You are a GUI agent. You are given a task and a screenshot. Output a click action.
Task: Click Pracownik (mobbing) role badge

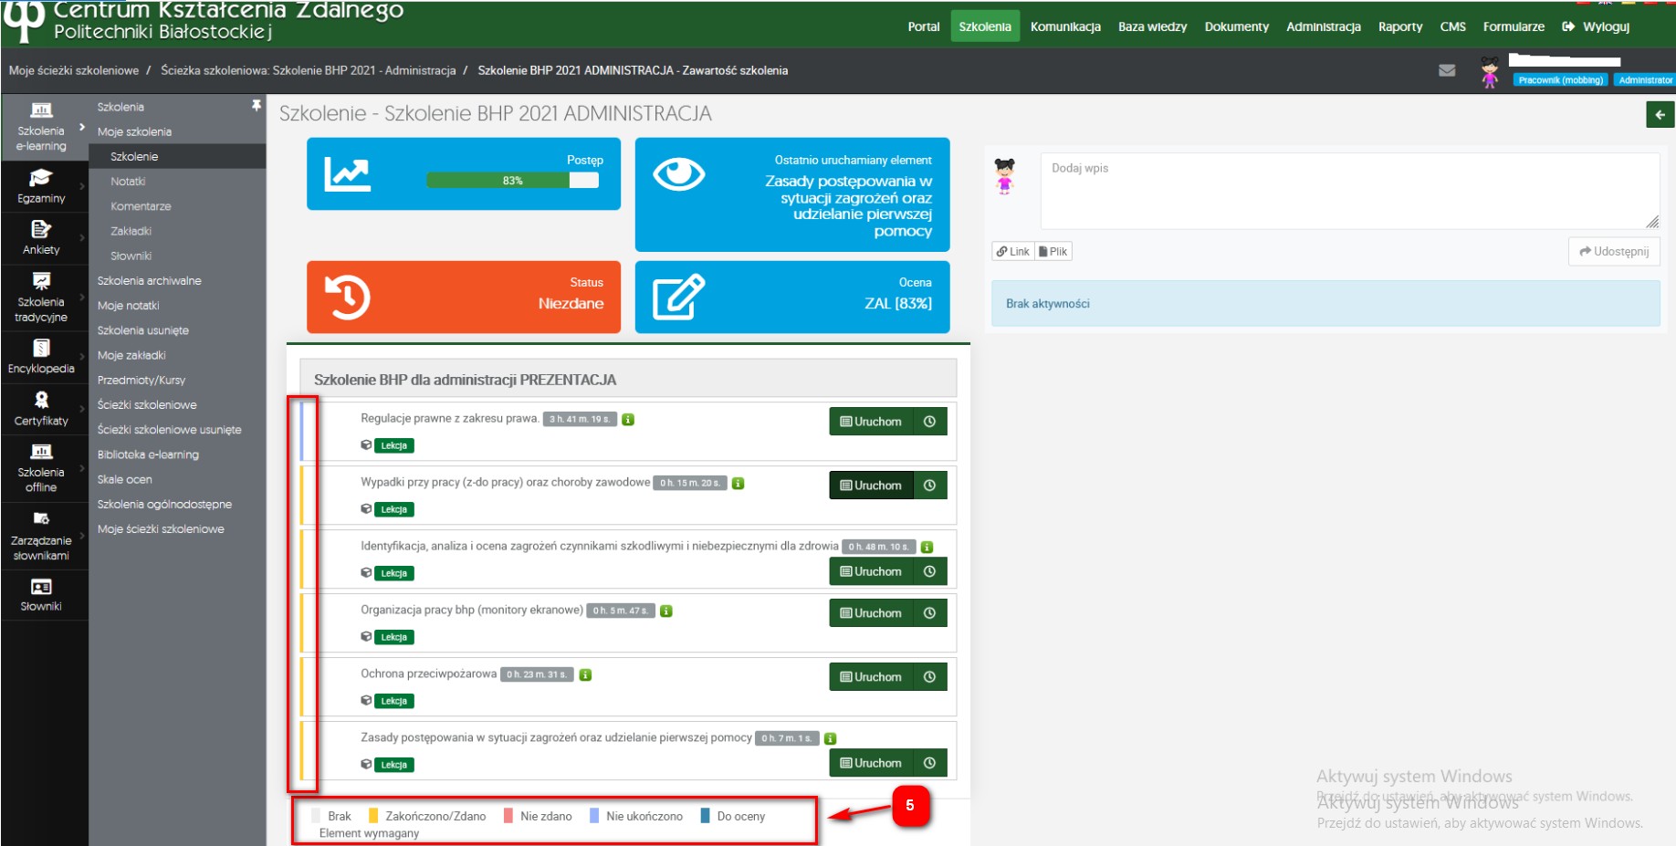pyautogui.click(x=1561, y=80)
